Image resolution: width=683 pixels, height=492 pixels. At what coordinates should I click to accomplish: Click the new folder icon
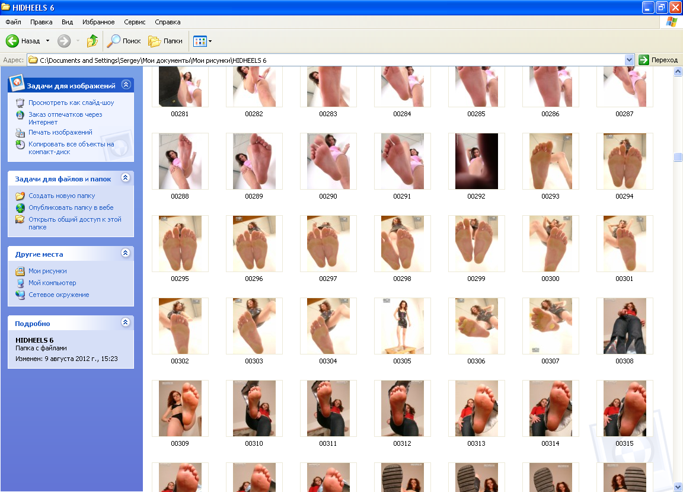[x=20, y=196]
